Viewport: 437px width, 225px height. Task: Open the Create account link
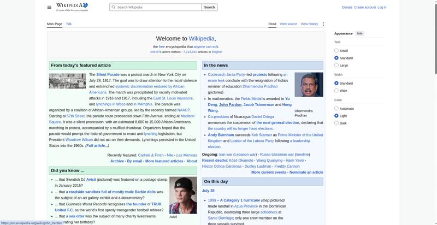click(365, 7)
